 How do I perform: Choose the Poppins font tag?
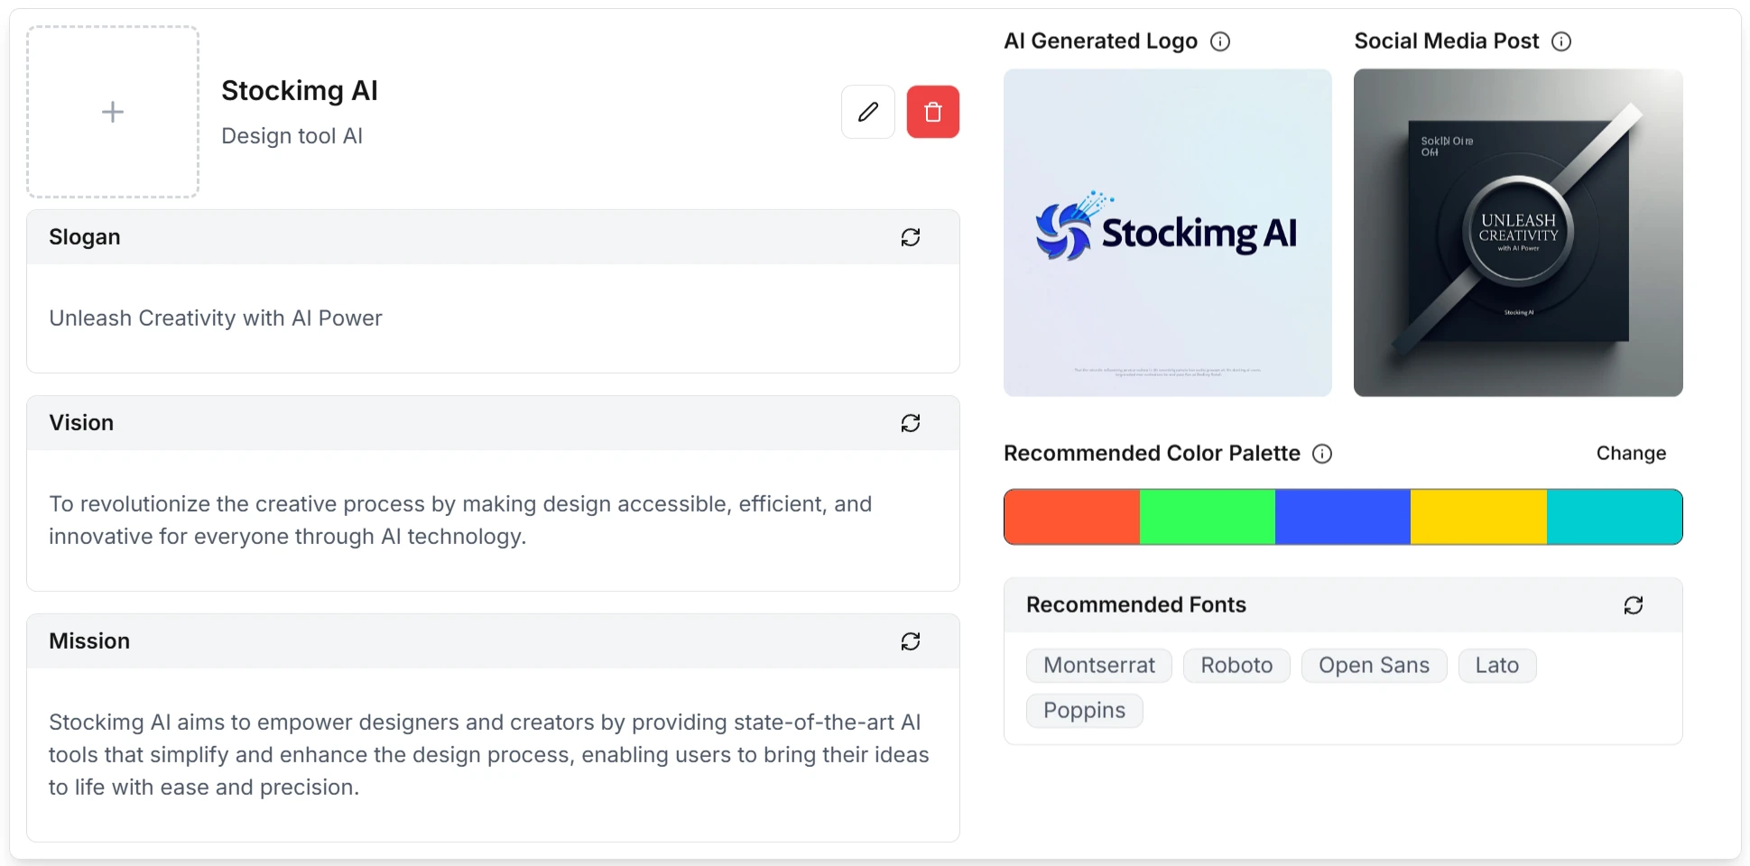tap(1084, 711)
